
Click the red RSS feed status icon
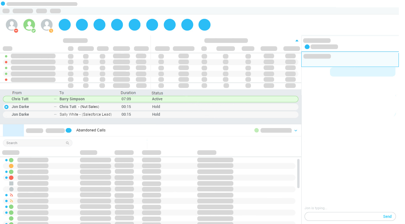click(x=11, y=195)
